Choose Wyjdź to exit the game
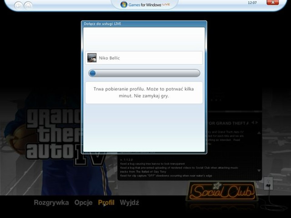The image size is (291, 218). (129, 203)
